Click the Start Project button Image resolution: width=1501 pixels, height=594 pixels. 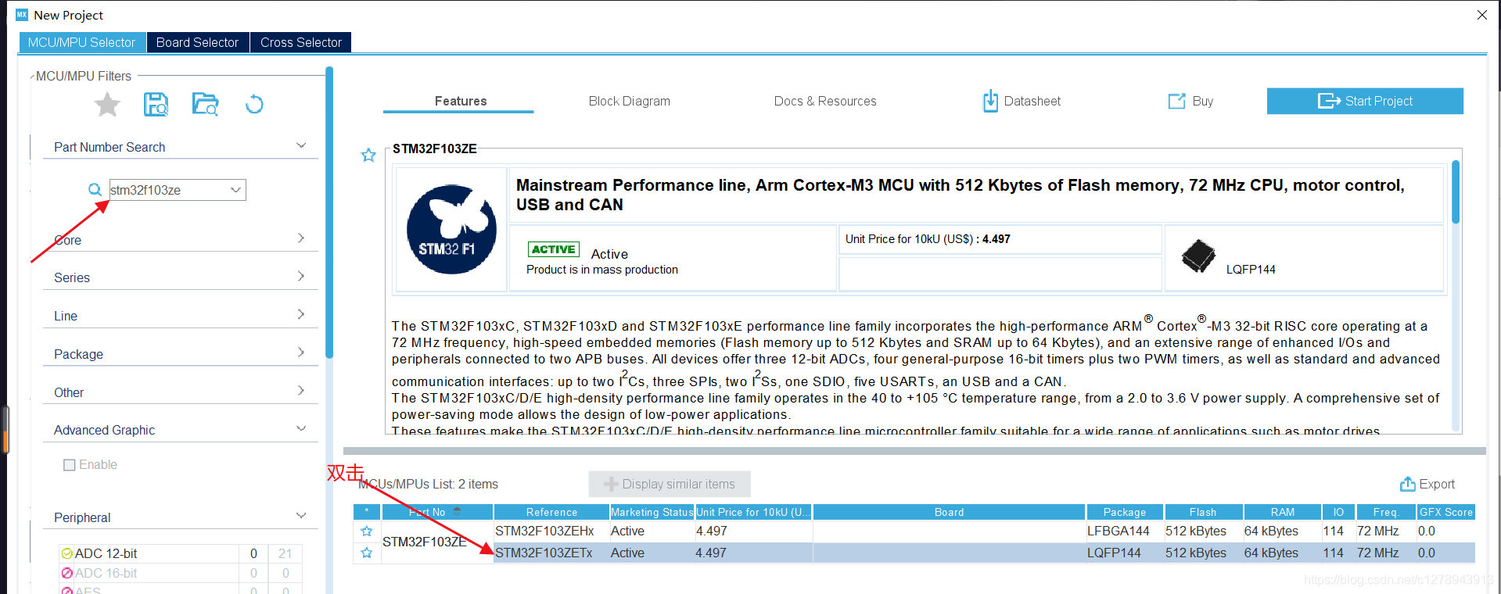click(1365, 101)
